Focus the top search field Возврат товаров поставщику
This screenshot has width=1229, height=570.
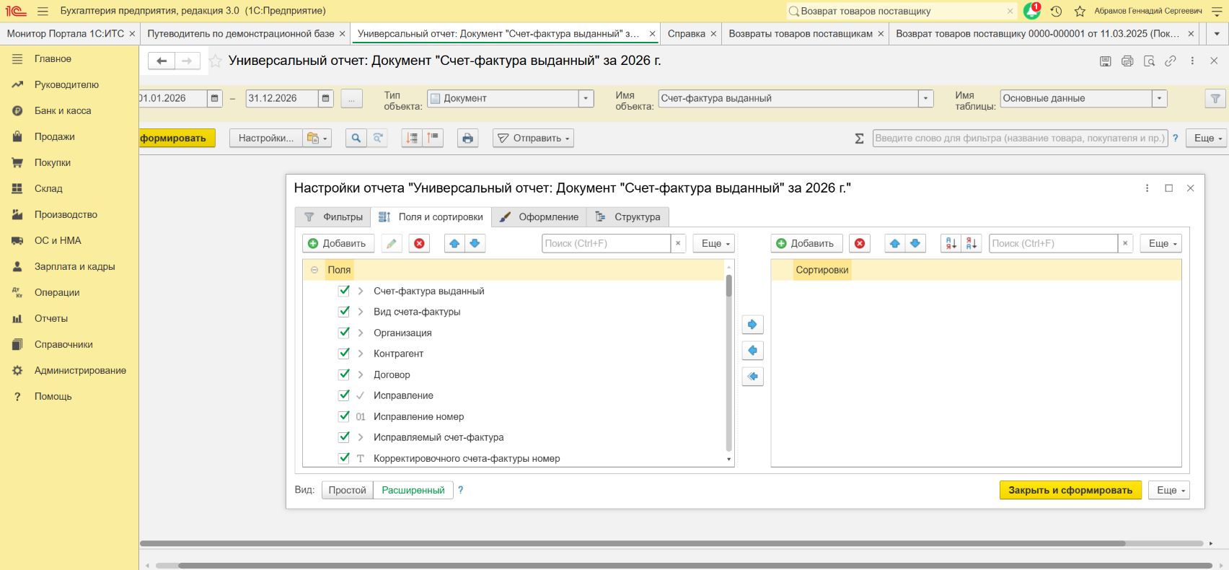[902, 11]
